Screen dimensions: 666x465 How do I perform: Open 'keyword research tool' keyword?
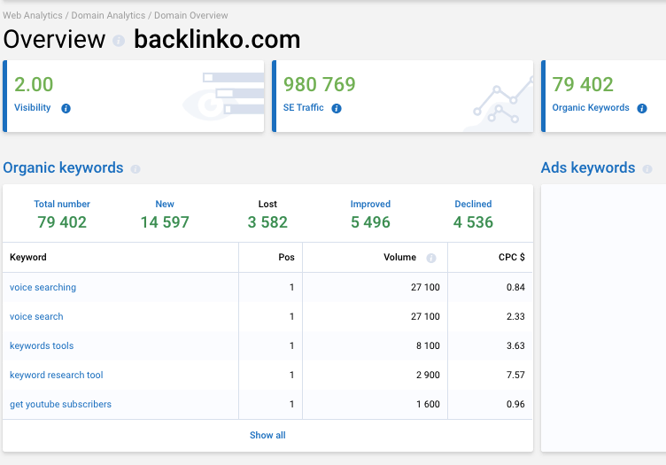pyautogui.click(x=57, y=375)
